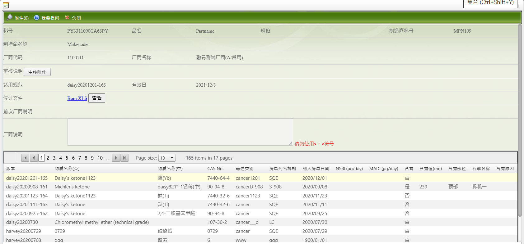Click the daisy20201201-165 适用规范 value
This screenshot has height=244, width=524.
(x=87, y=85)
